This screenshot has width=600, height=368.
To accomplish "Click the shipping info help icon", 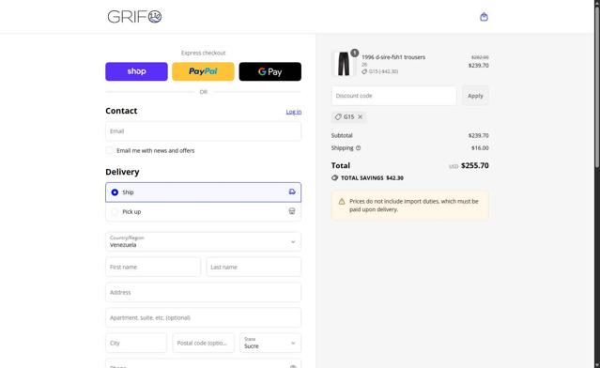I will [358, 148].
